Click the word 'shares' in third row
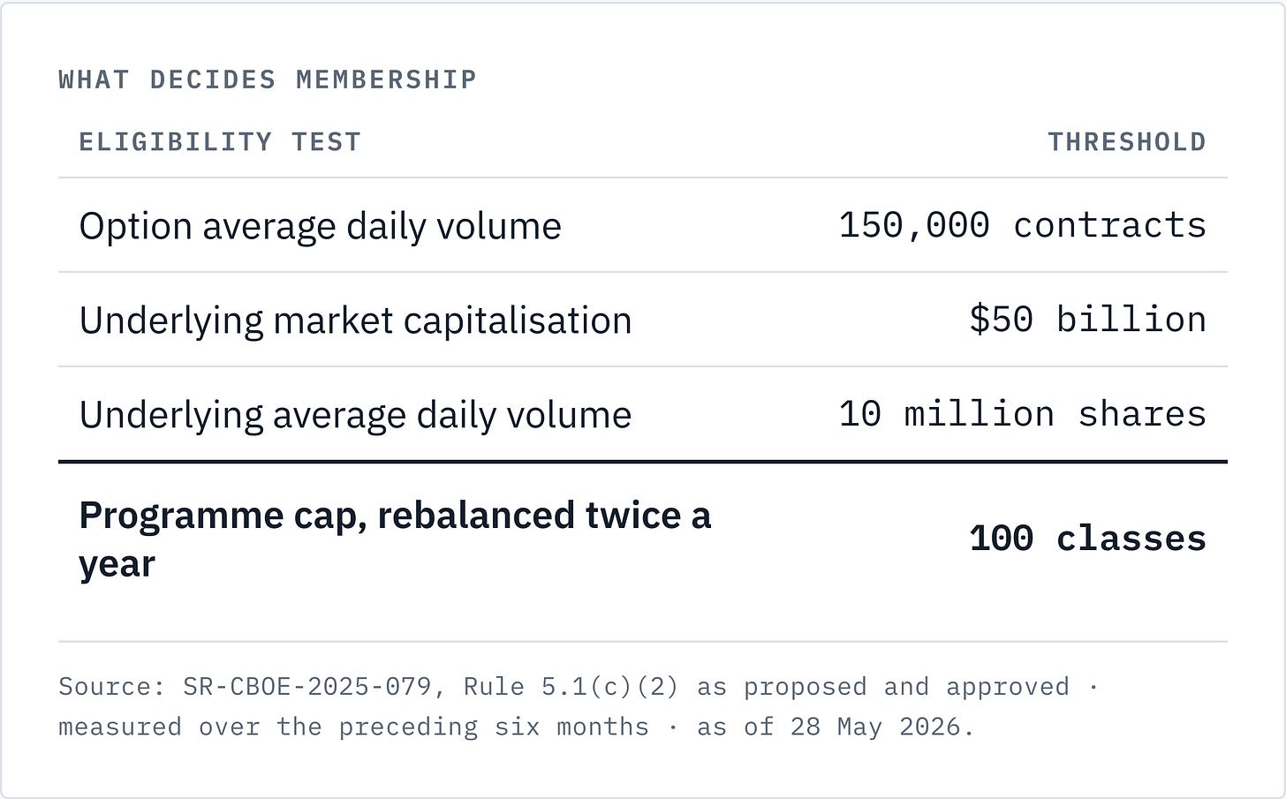Image resolution: width=1286 pixels, height=799 pixels. coord(1143,414)
